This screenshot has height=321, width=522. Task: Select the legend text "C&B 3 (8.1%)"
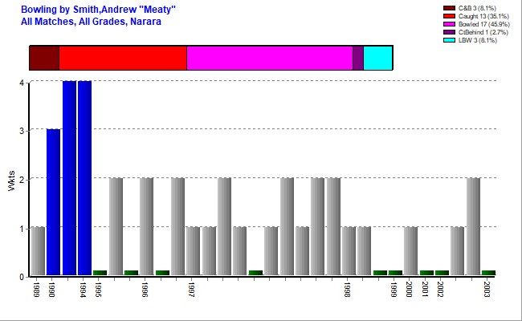click(x=477, y=8)
